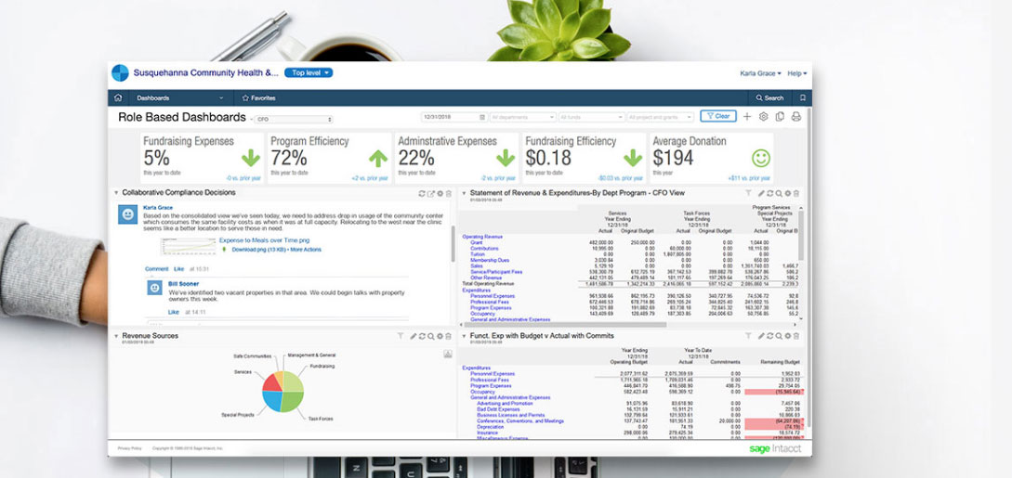Like Bill Sooner's reply
This screenshot has height=478, width=1012.
coord(174,312)
